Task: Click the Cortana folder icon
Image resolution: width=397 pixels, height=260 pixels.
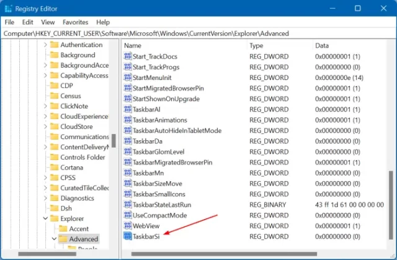Action: coord(54,168)
